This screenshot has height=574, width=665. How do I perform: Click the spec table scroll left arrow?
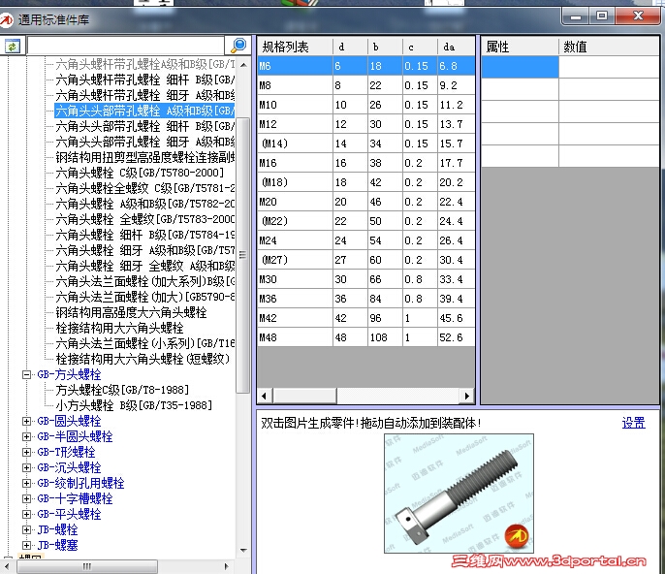point(265,396)
